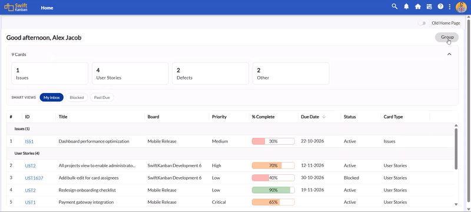Click the Group button
Viewport: 471px width, 212px height.
coord(447,37)
